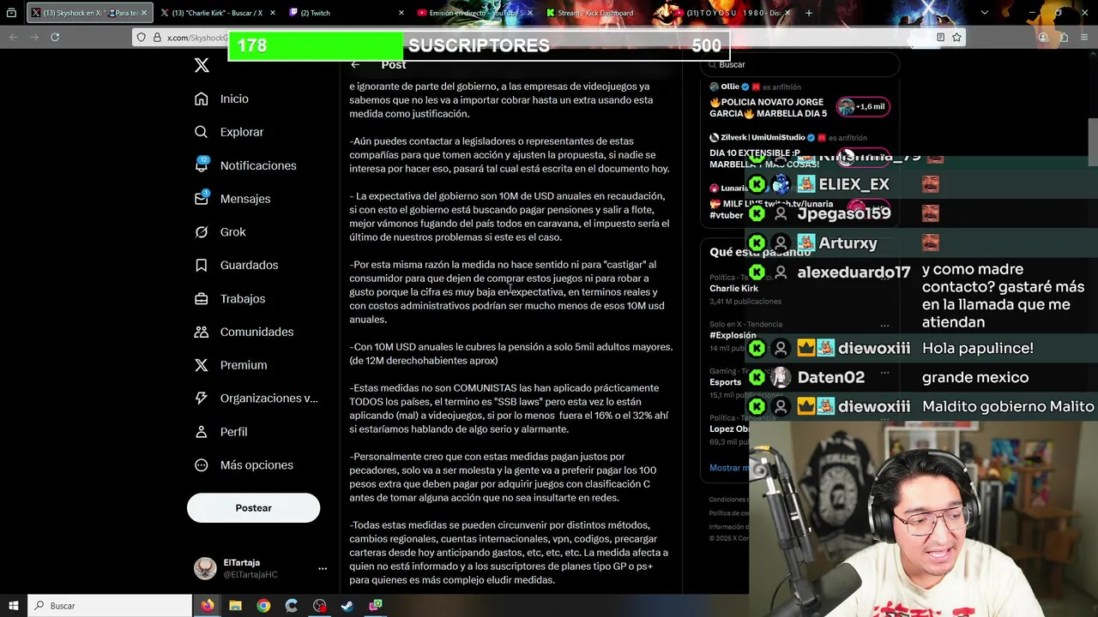View Guardados bookmarks
The image size is (1098, 617).
(x=236, y=265)
